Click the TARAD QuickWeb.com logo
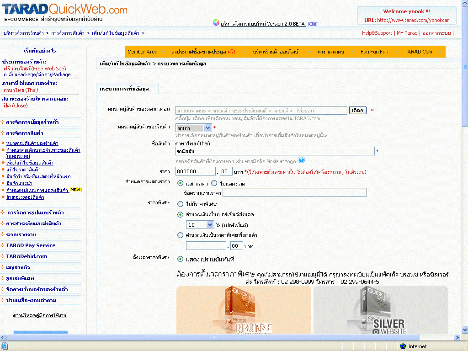The width and height of the screenshot is (468, 351). (x=65, y=10)
